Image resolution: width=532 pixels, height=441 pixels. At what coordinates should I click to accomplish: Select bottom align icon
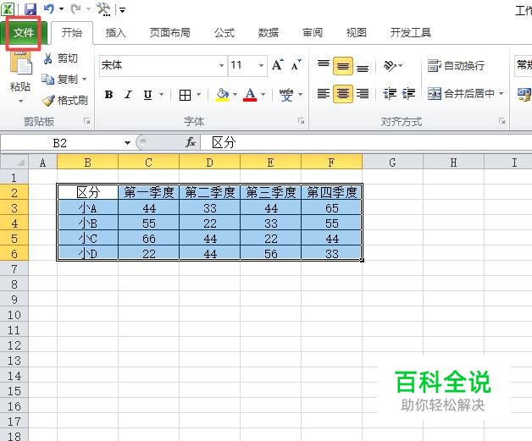[363, 68]
